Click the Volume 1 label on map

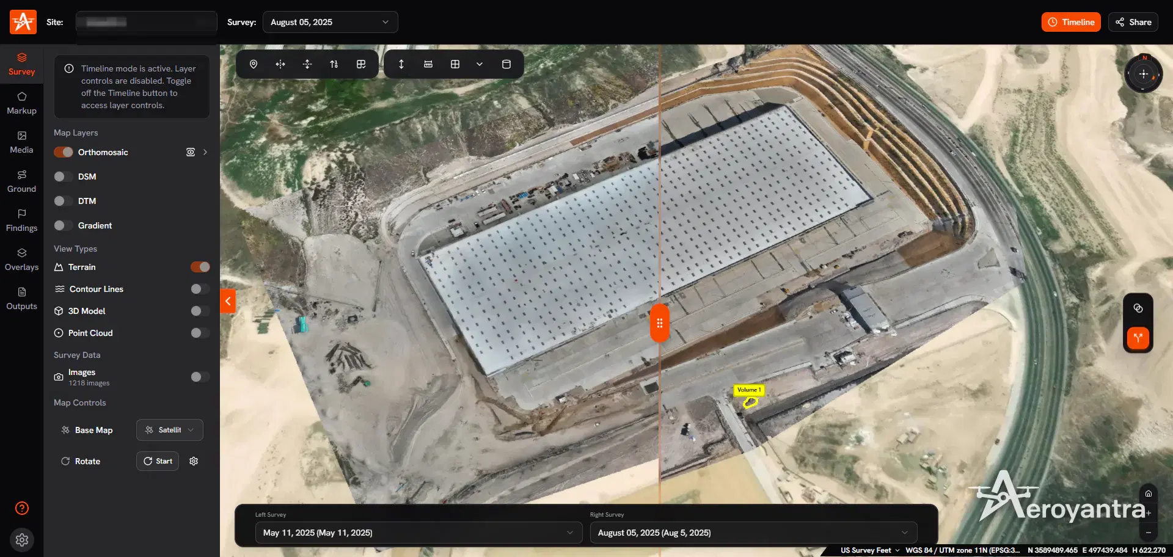pos(749,390)
